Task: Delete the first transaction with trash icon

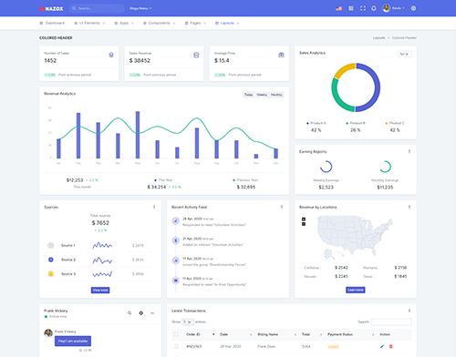Action: pos(391,346)
